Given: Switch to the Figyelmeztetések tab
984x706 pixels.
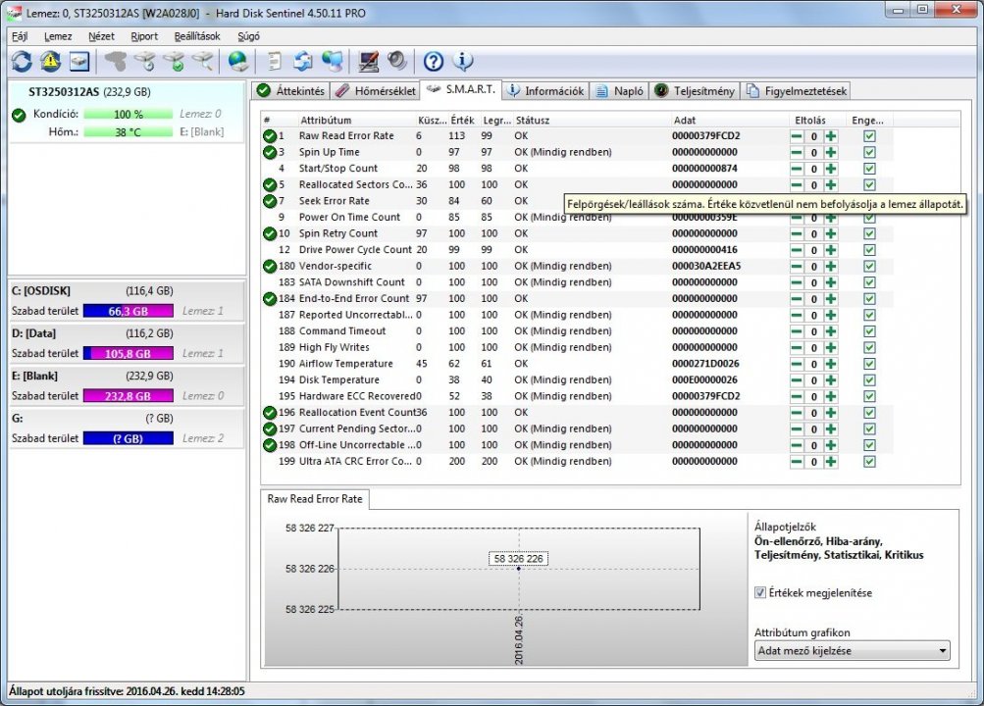Looking at the screenshot, I should point(797,91).
